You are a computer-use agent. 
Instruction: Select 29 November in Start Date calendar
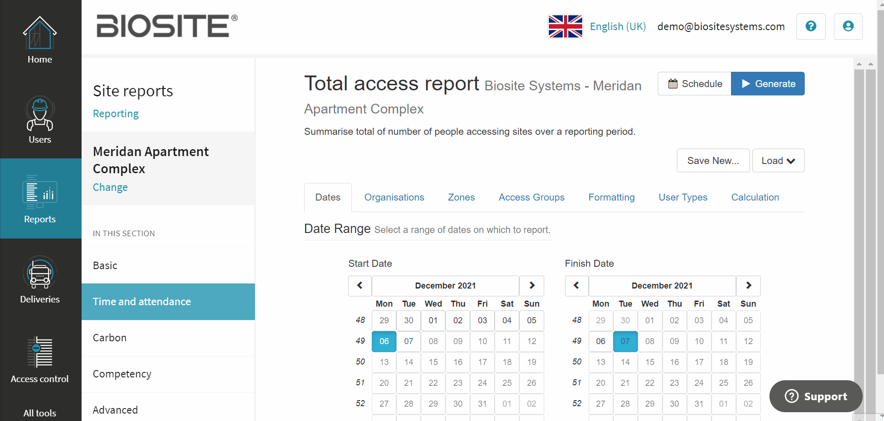click(384, 320)
